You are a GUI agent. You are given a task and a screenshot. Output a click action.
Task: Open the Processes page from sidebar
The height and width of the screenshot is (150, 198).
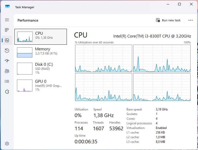7,30
